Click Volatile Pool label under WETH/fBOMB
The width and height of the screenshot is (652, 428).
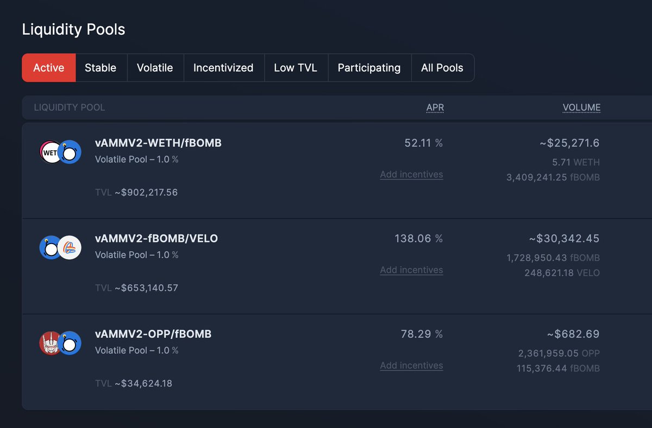tap(137, 159)
